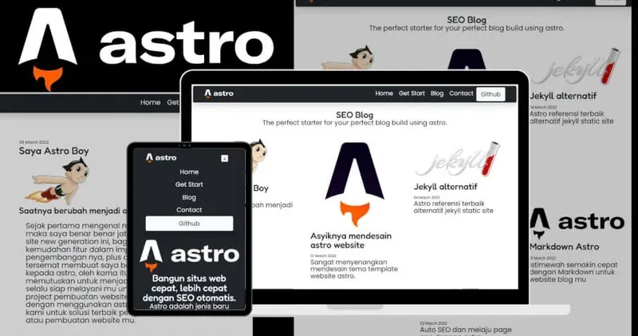Screen dimensions: 638x336
Task: Open Home in the laptop navbar
Action: click(x=384, y=93)
